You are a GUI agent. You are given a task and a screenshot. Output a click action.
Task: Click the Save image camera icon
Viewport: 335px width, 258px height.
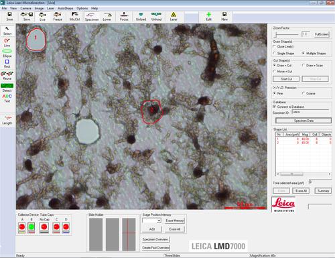[27, 17]
